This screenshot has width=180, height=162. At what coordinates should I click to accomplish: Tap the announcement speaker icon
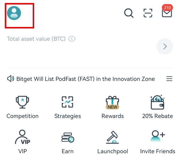tap(10, 79)
